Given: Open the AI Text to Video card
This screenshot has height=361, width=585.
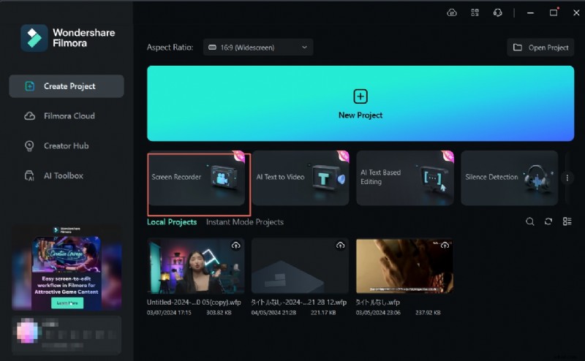Looking at the screenshot, I should pyautogui.click(x=301, y=178).
